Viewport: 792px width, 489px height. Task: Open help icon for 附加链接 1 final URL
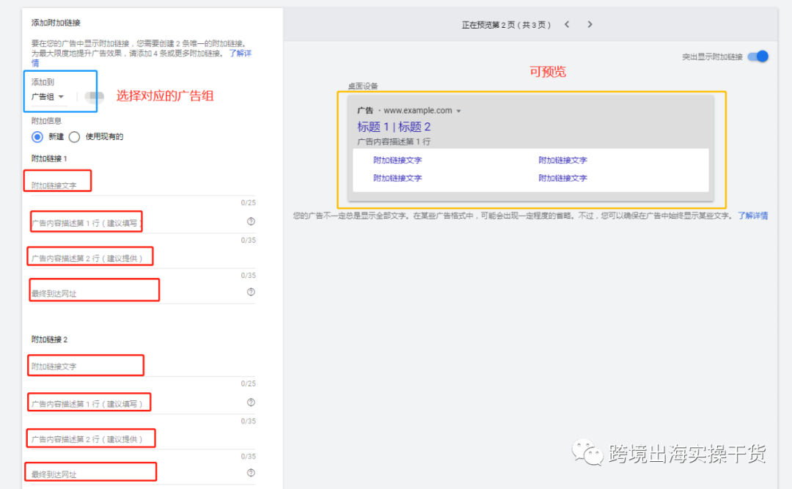(251, 292)
